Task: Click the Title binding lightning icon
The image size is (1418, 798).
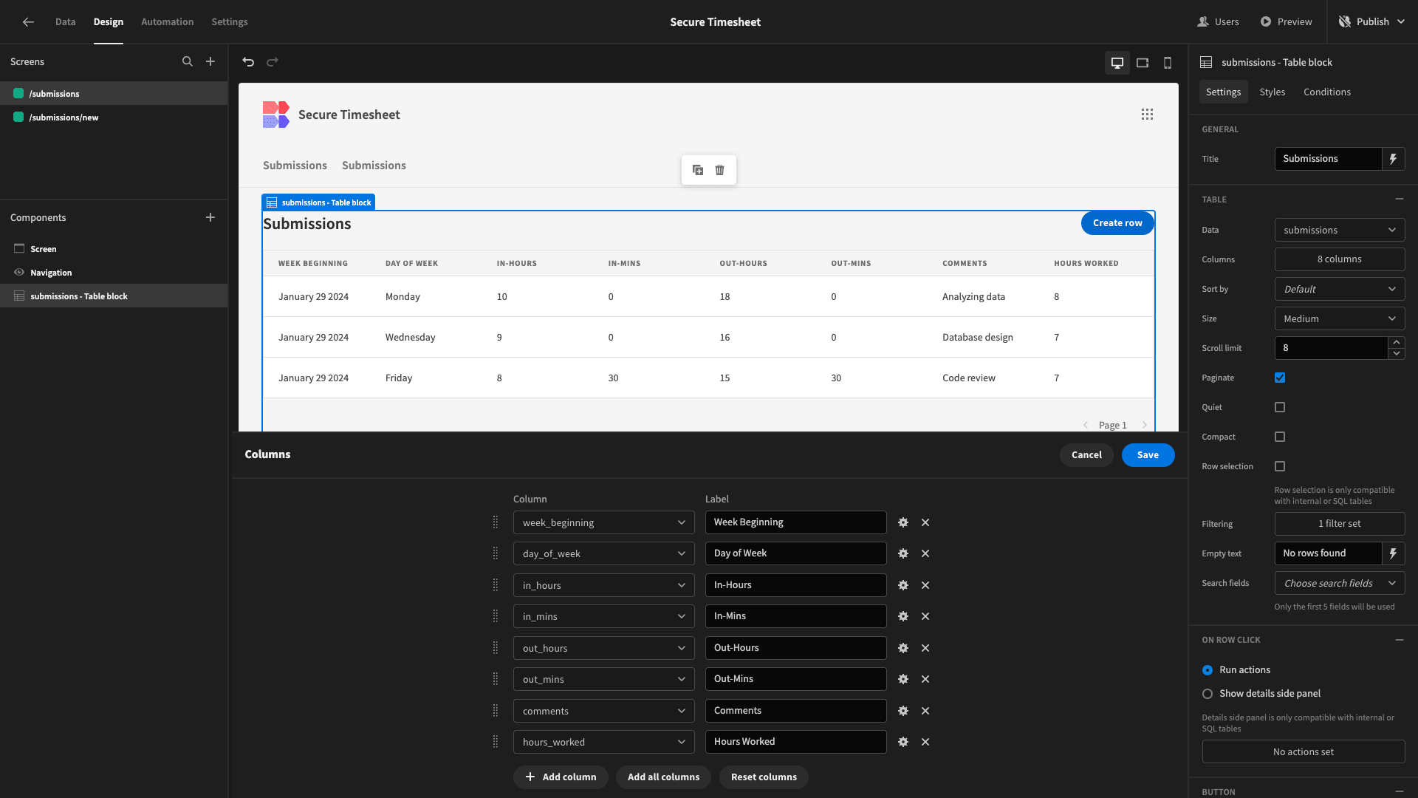Action: (x=1394, y=159)
